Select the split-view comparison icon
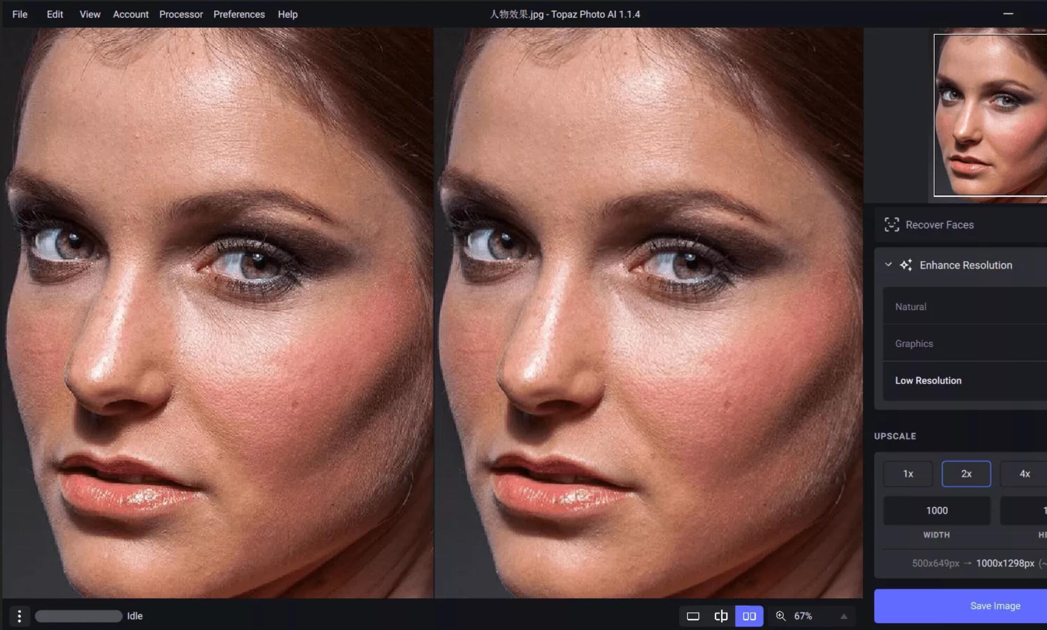The height and width of the screenshot is (630, 1047). (720, 615)
